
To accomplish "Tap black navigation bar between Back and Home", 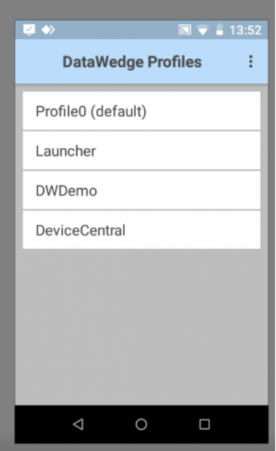I will pyautogui.click(x=110, y=424).
